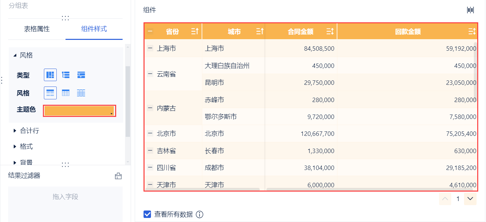Select the first 类型 table layout icon
Image resolution: width=486 pixels, height=222 pixels.
[50, 75]
